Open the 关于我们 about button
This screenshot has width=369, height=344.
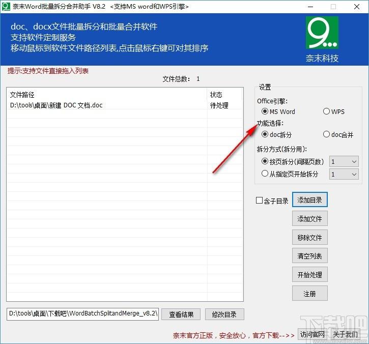click(345, 334)
